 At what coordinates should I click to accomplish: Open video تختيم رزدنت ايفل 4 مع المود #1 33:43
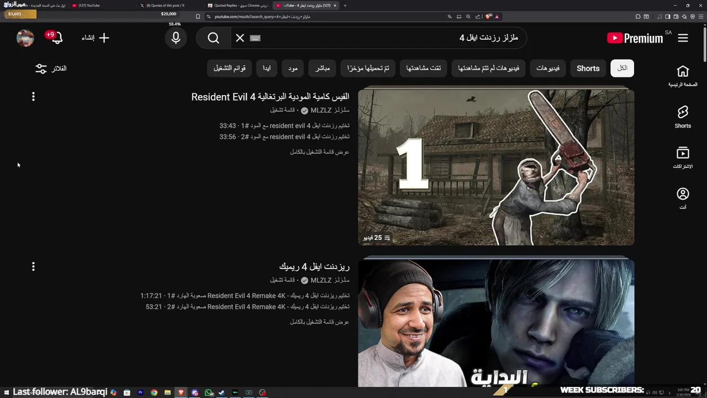(284, 125)
